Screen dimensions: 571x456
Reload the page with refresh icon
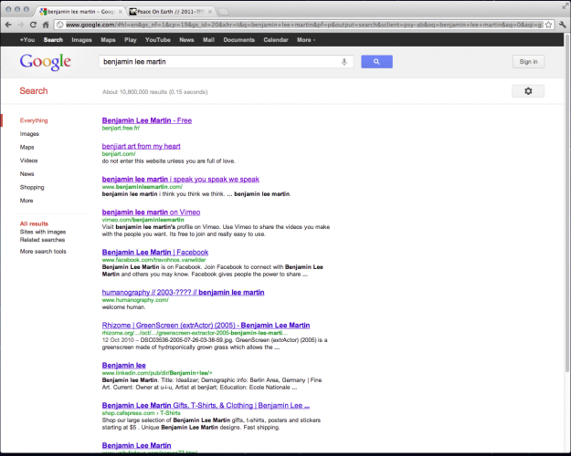(x=33, y=25)
